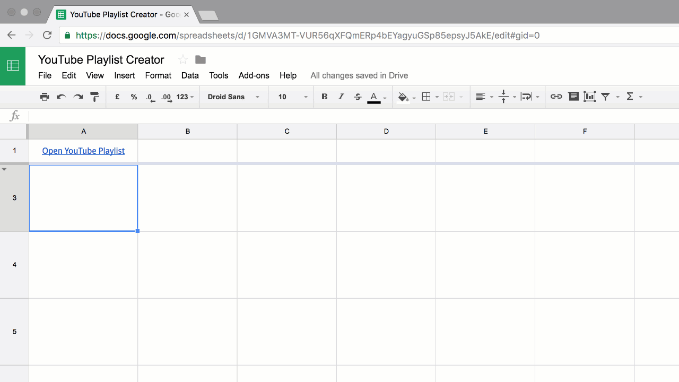
Task: Expand the filter views dropdown arrow
Action: coord(617,97)
